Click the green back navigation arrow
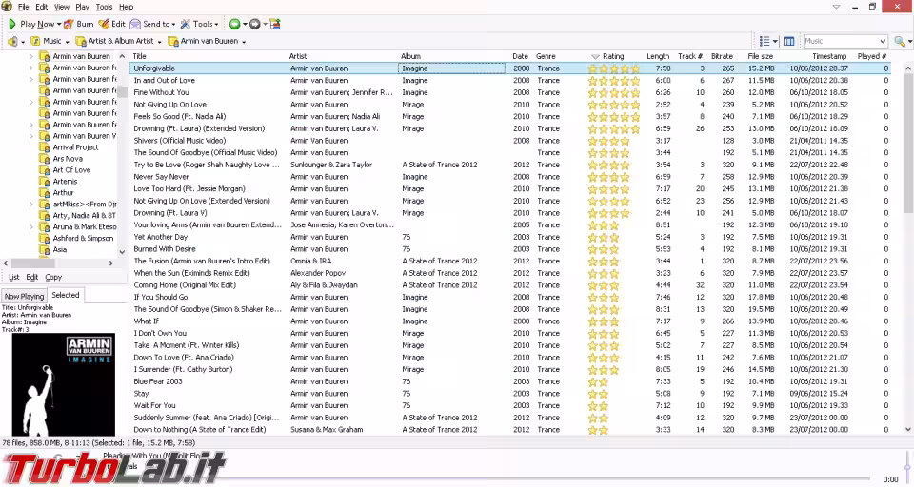The height and width of the screenshot is (487, 914). (x=234, y=24)
